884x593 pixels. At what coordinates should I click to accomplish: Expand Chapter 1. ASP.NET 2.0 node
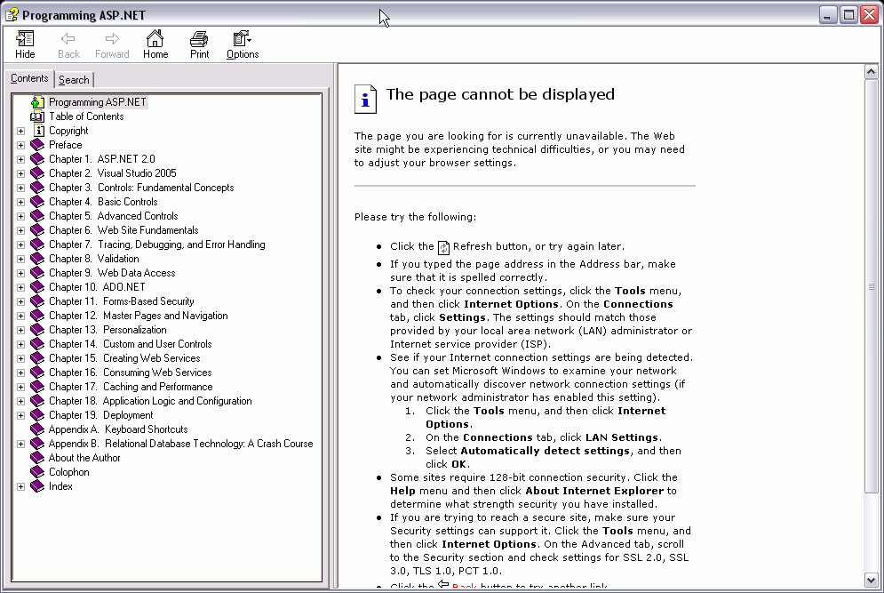click(x=20, y=159)
